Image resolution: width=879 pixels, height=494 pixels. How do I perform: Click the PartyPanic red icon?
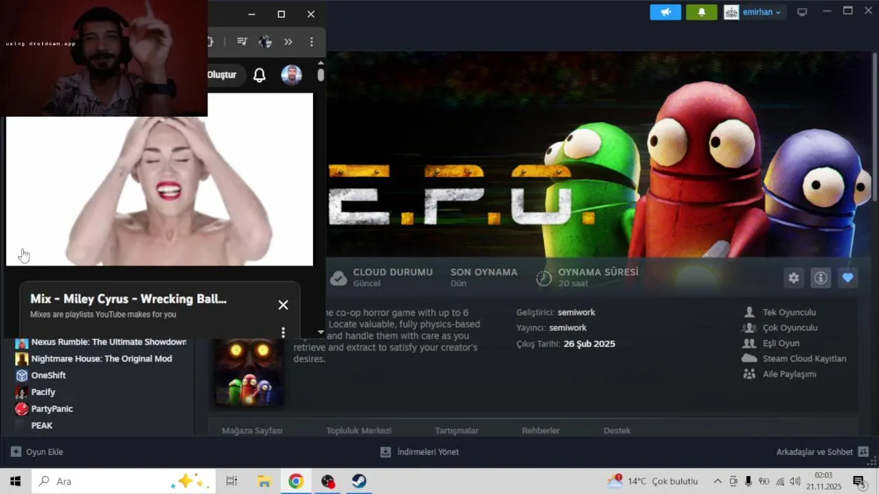tap(22, 409)
